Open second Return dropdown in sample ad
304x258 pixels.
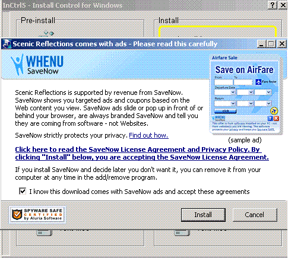[245, 103]
